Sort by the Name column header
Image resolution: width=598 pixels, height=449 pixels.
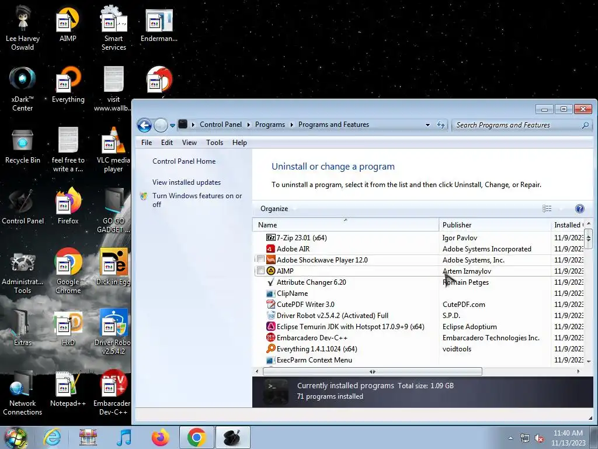(x=346, y=225)
